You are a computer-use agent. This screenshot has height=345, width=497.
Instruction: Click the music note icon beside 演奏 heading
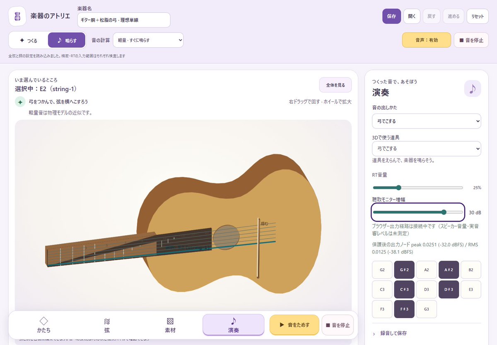tap(473, 88)
